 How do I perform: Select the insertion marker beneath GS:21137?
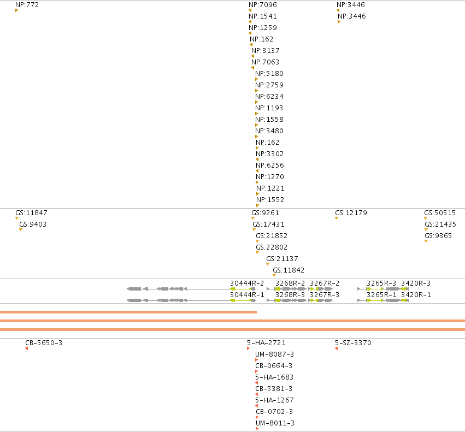point(268,264)
